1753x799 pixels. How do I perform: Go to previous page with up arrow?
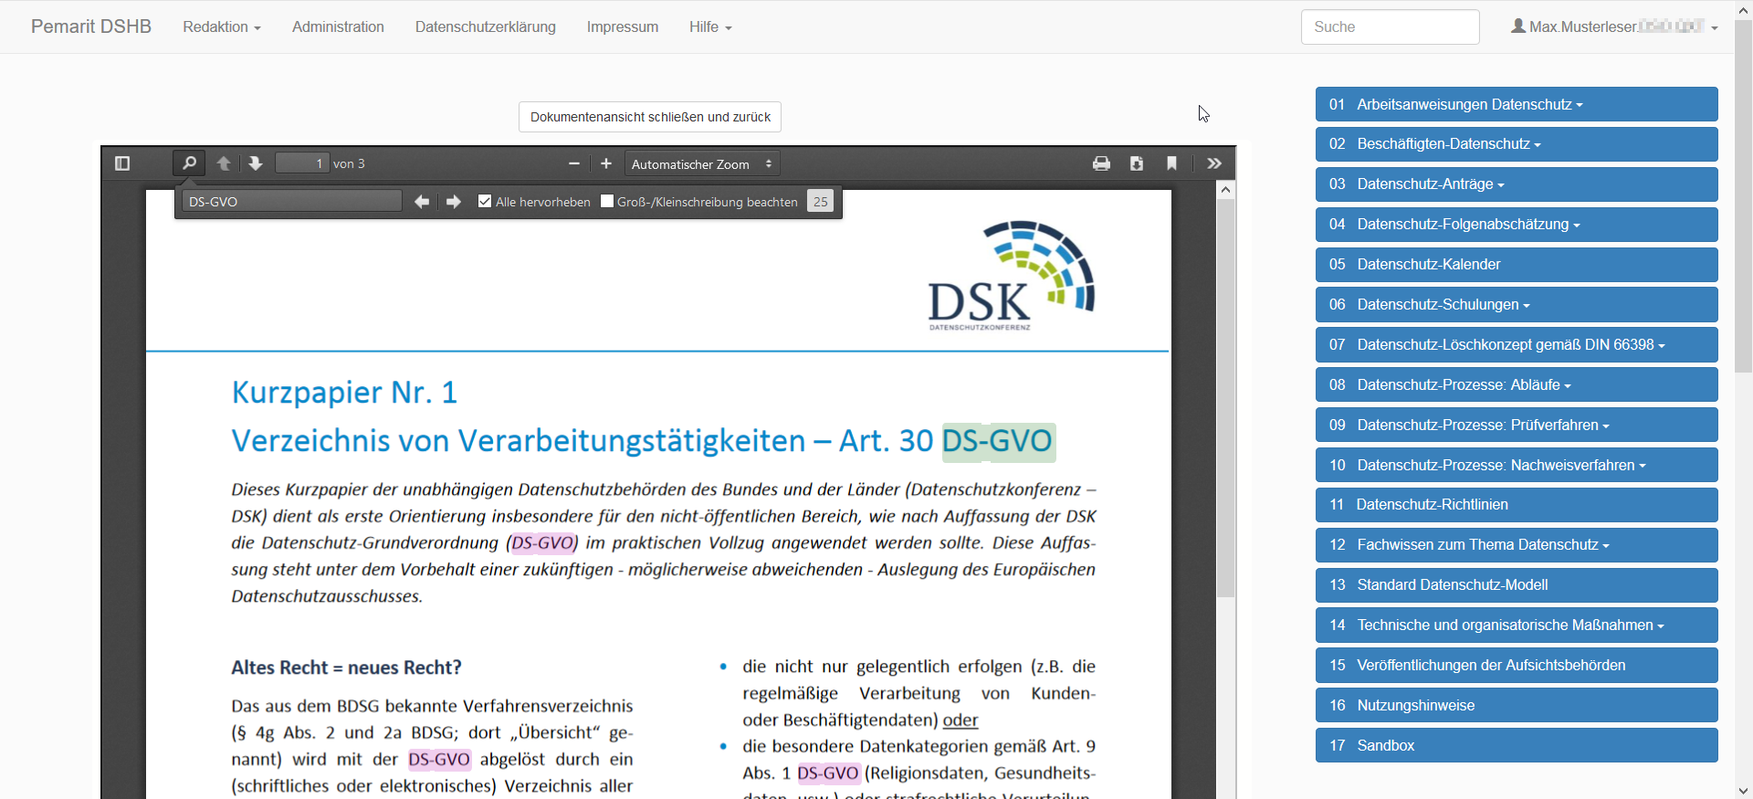[224, 163]
